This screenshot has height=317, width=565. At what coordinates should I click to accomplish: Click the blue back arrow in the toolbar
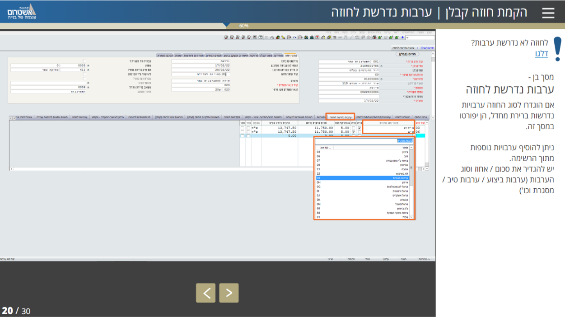[402, 37]
